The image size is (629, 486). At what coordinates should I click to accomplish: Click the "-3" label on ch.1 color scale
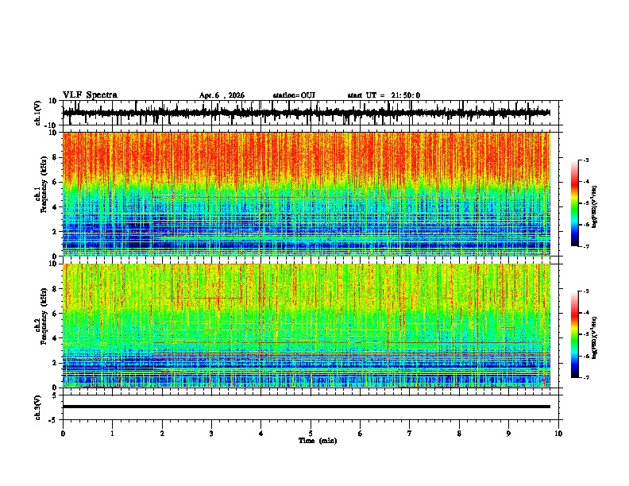pyautogui.click(x=586, y=160)
